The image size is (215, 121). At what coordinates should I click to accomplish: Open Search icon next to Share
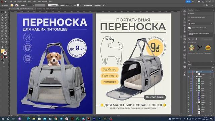pos(193,2)
